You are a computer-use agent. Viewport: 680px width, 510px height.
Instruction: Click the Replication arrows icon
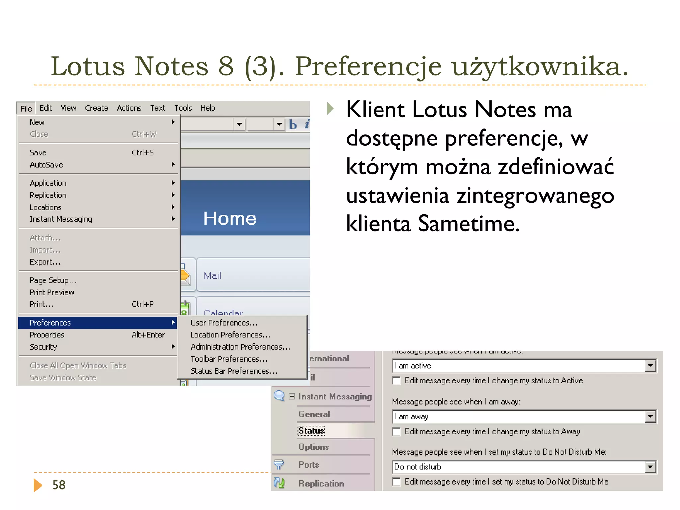click(279, 483)
